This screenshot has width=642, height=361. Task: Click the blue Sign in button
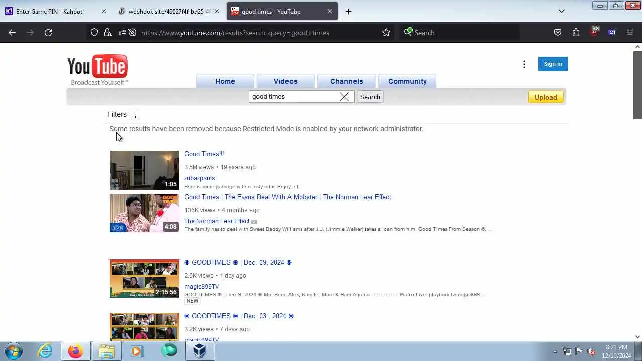(553, 64)
